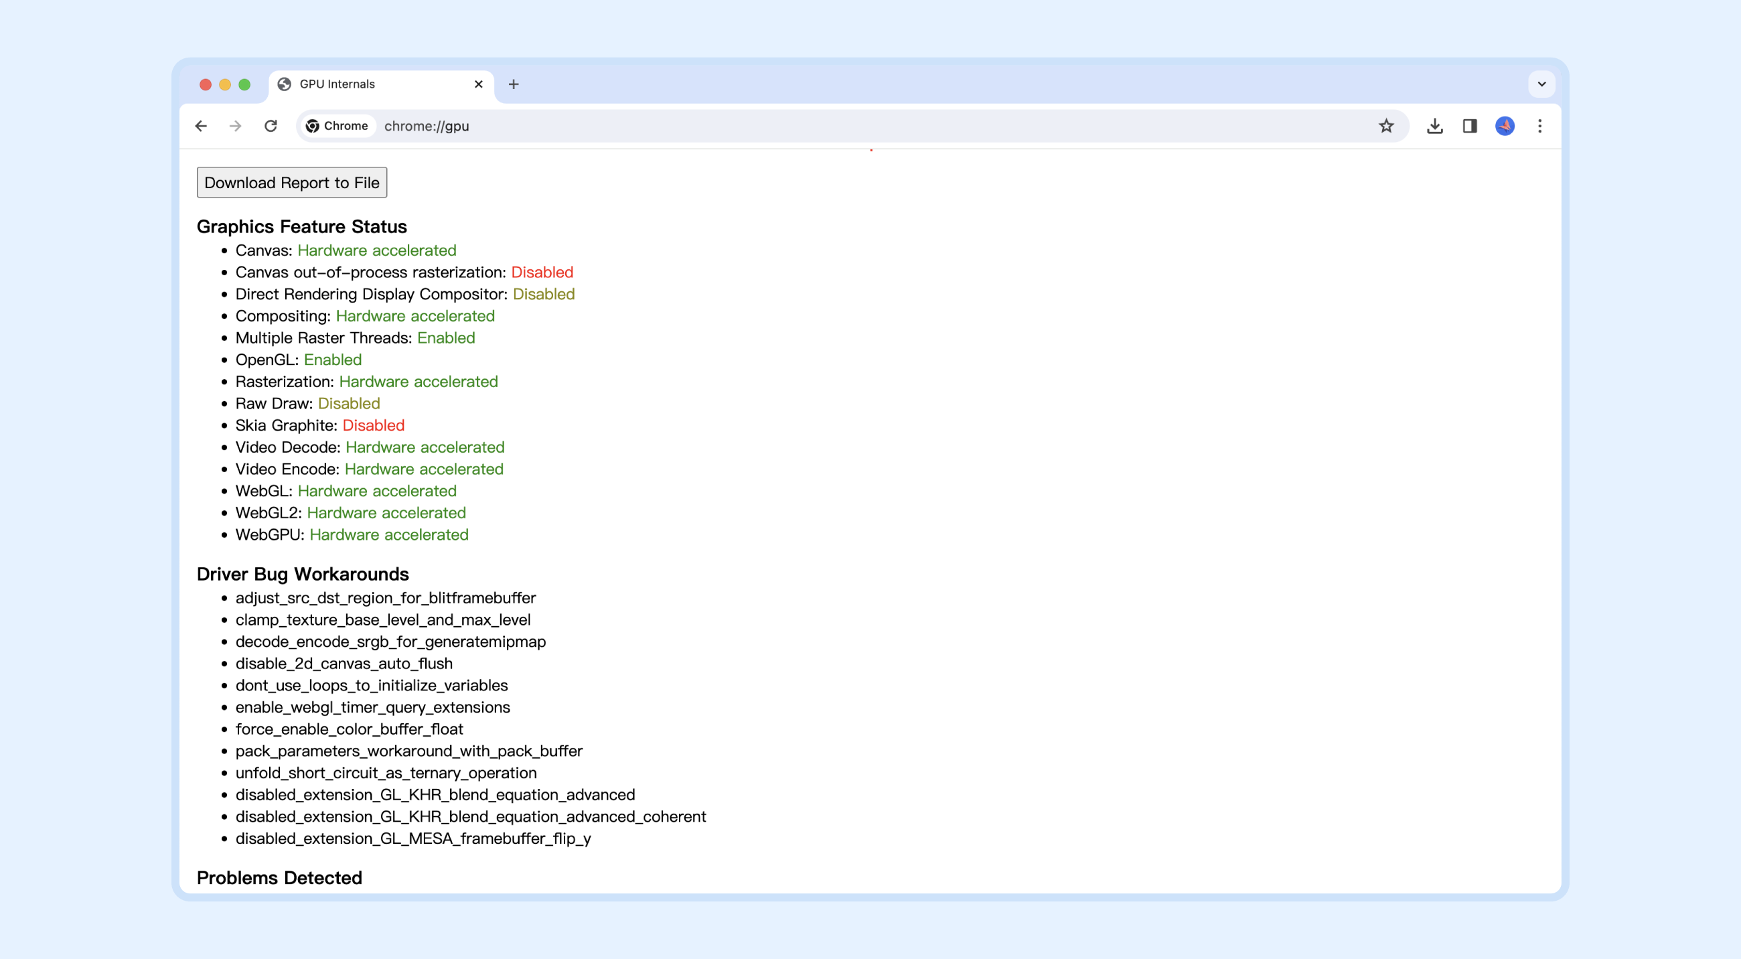
Task: Click the forward navigation arrow
Action: coord(235,126)
